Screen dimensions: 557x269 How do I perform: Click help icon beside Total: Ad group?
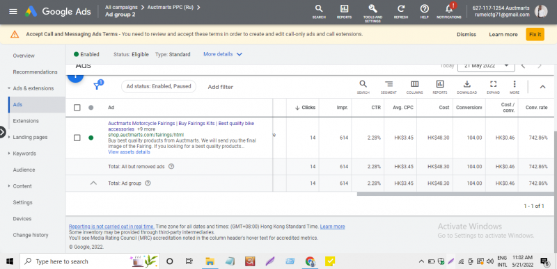pos(148,184)
